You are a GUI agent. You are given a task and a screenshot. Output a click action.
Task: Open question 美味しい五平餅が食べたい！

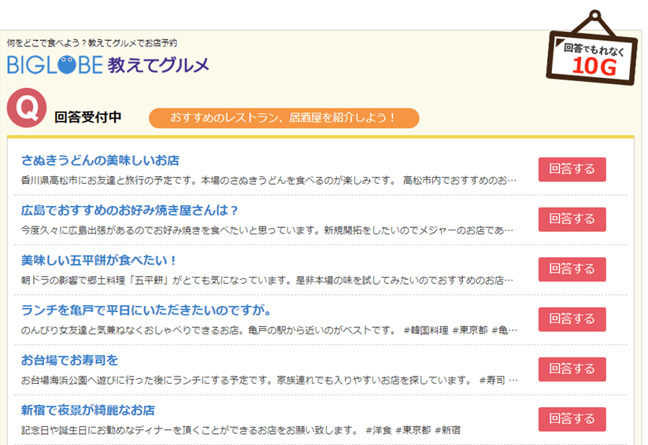point(99,260)
